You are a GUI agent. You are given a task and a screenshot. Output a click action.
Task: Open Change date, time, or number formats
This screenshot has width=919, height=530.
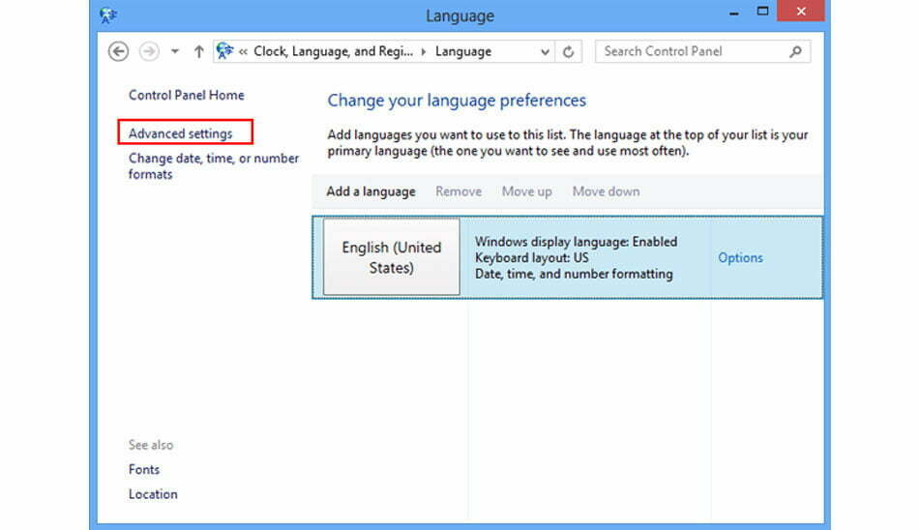click(214, 166)
